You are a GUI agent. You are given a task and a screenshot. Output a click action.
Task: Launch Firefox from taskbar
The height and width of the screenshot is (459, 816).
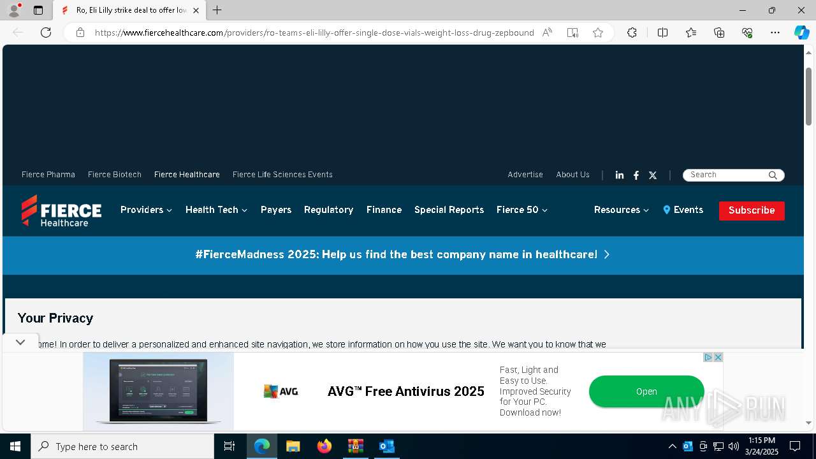(324, 446)
